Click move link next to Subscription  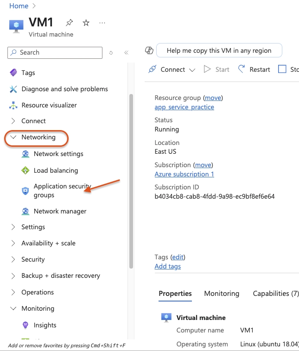[203, 165]
